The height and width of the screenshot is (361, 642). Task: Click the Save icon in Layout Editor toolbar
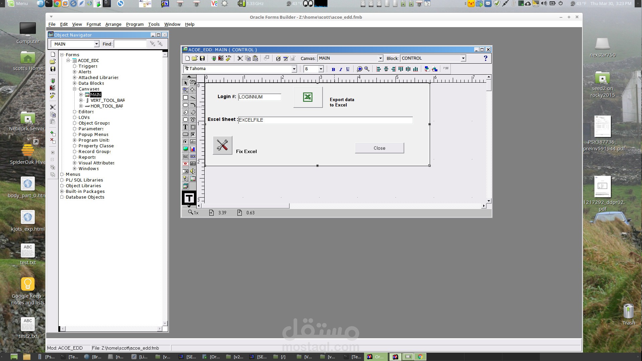click(x=202, y=58)
